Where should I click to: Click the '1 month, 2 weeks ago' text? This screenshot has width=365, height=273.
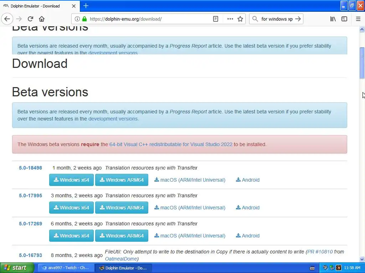[77, 168]
